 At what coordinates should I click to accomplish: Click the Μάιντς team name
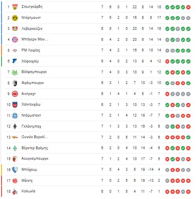(27, 181)
